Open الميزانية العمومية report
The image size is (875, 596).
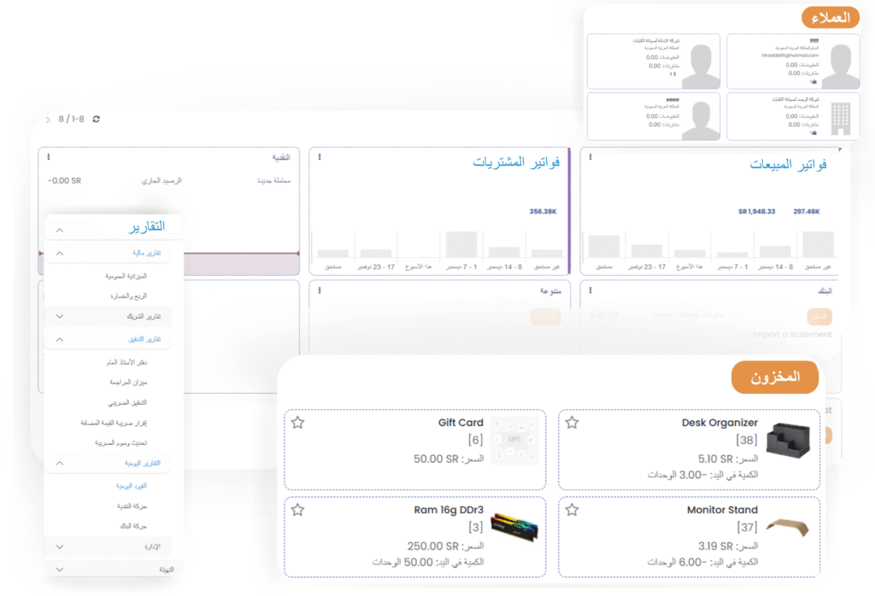[x=125, y=277]
